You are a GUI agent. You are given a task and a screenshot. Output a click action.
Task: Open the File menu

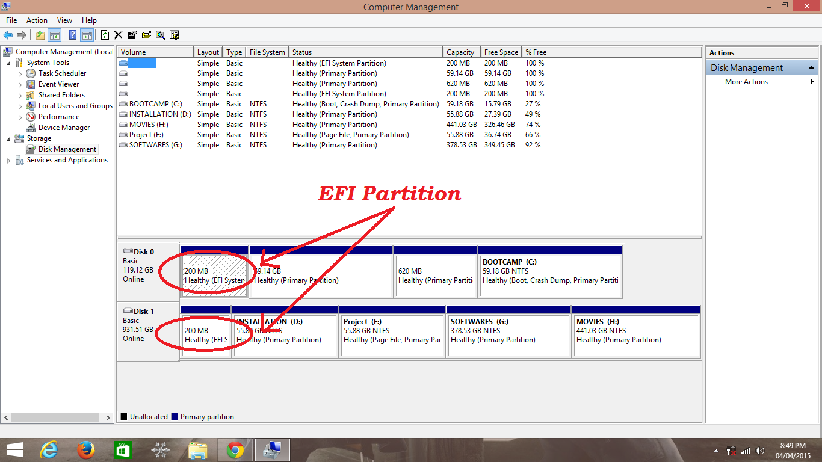(11, 20)
